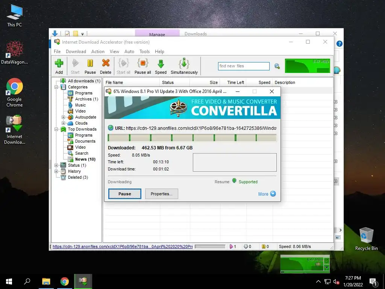Image resolution: width=385 pixels, height=289 pixels.
Task: Select the Music category
Action: (80, 105)
